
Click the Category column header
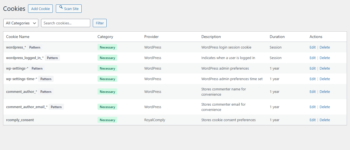click(x=105, y=37)
